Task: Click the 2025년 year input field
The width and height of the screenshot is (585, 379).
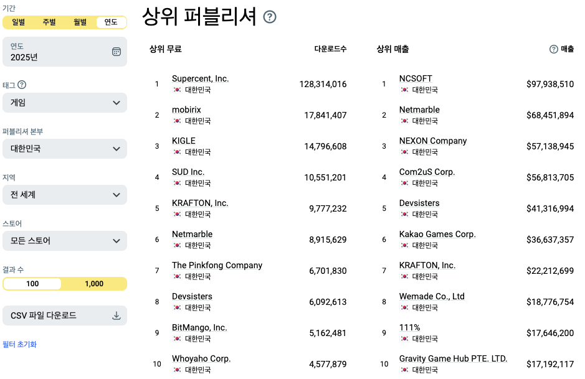Action: click(50, 57)
